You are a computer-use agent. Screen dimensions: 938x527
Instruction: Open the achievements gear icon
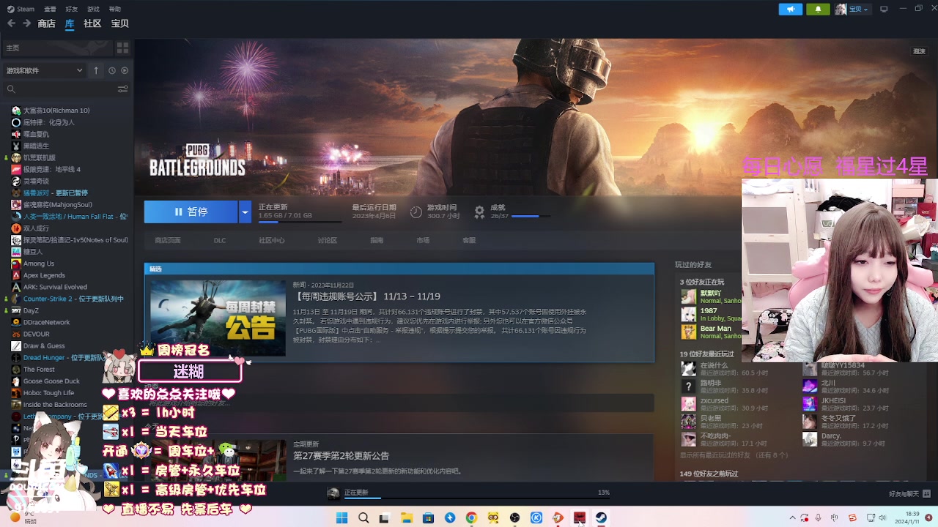point(479,212)
